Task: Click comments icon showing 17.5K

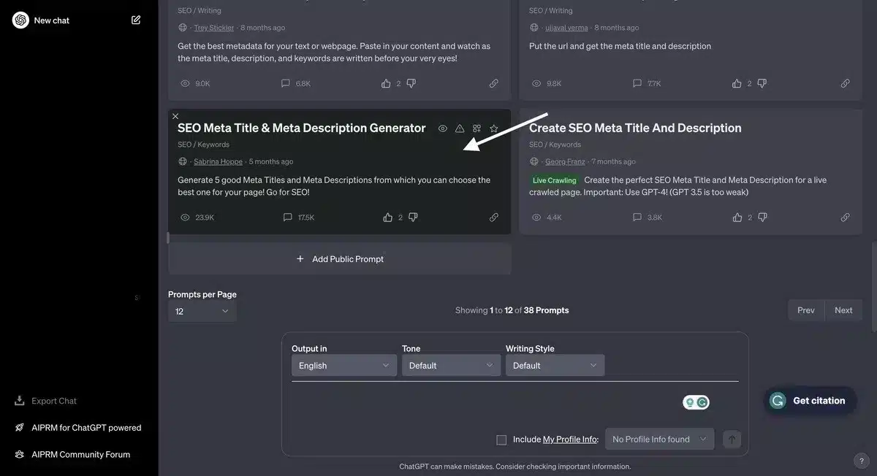Action: (287, 217)
